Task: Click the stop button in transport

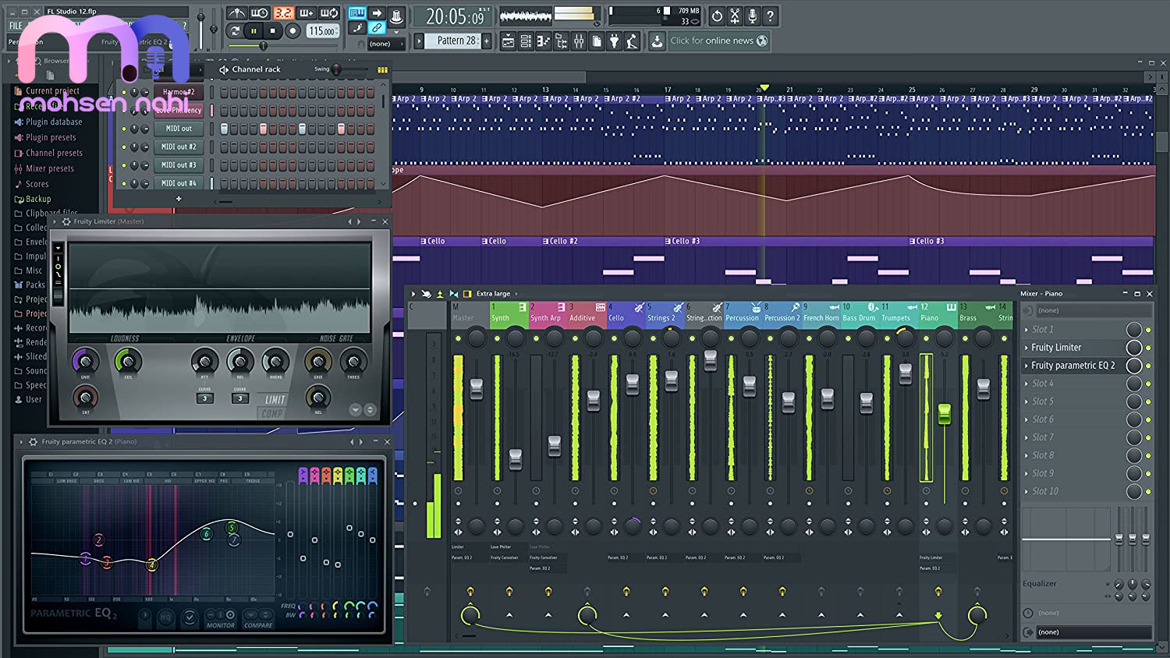Action: point(272,31)
